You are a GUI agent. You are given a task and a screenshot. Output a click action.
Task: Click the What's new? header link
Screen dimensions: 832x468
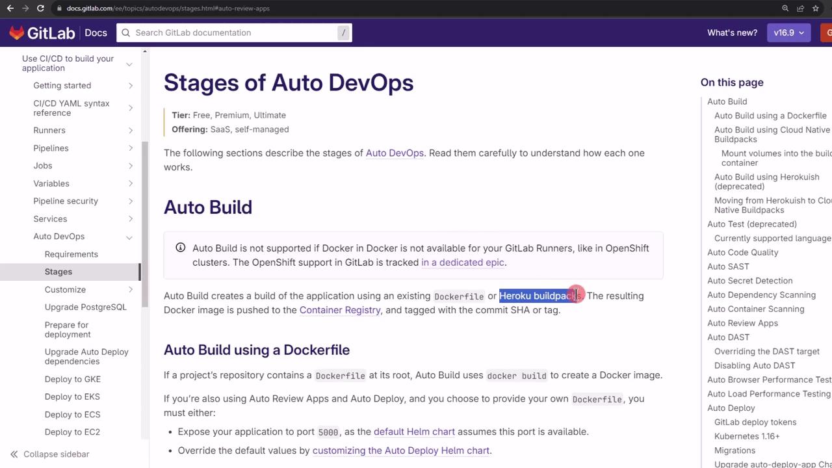tap(732, 32)
